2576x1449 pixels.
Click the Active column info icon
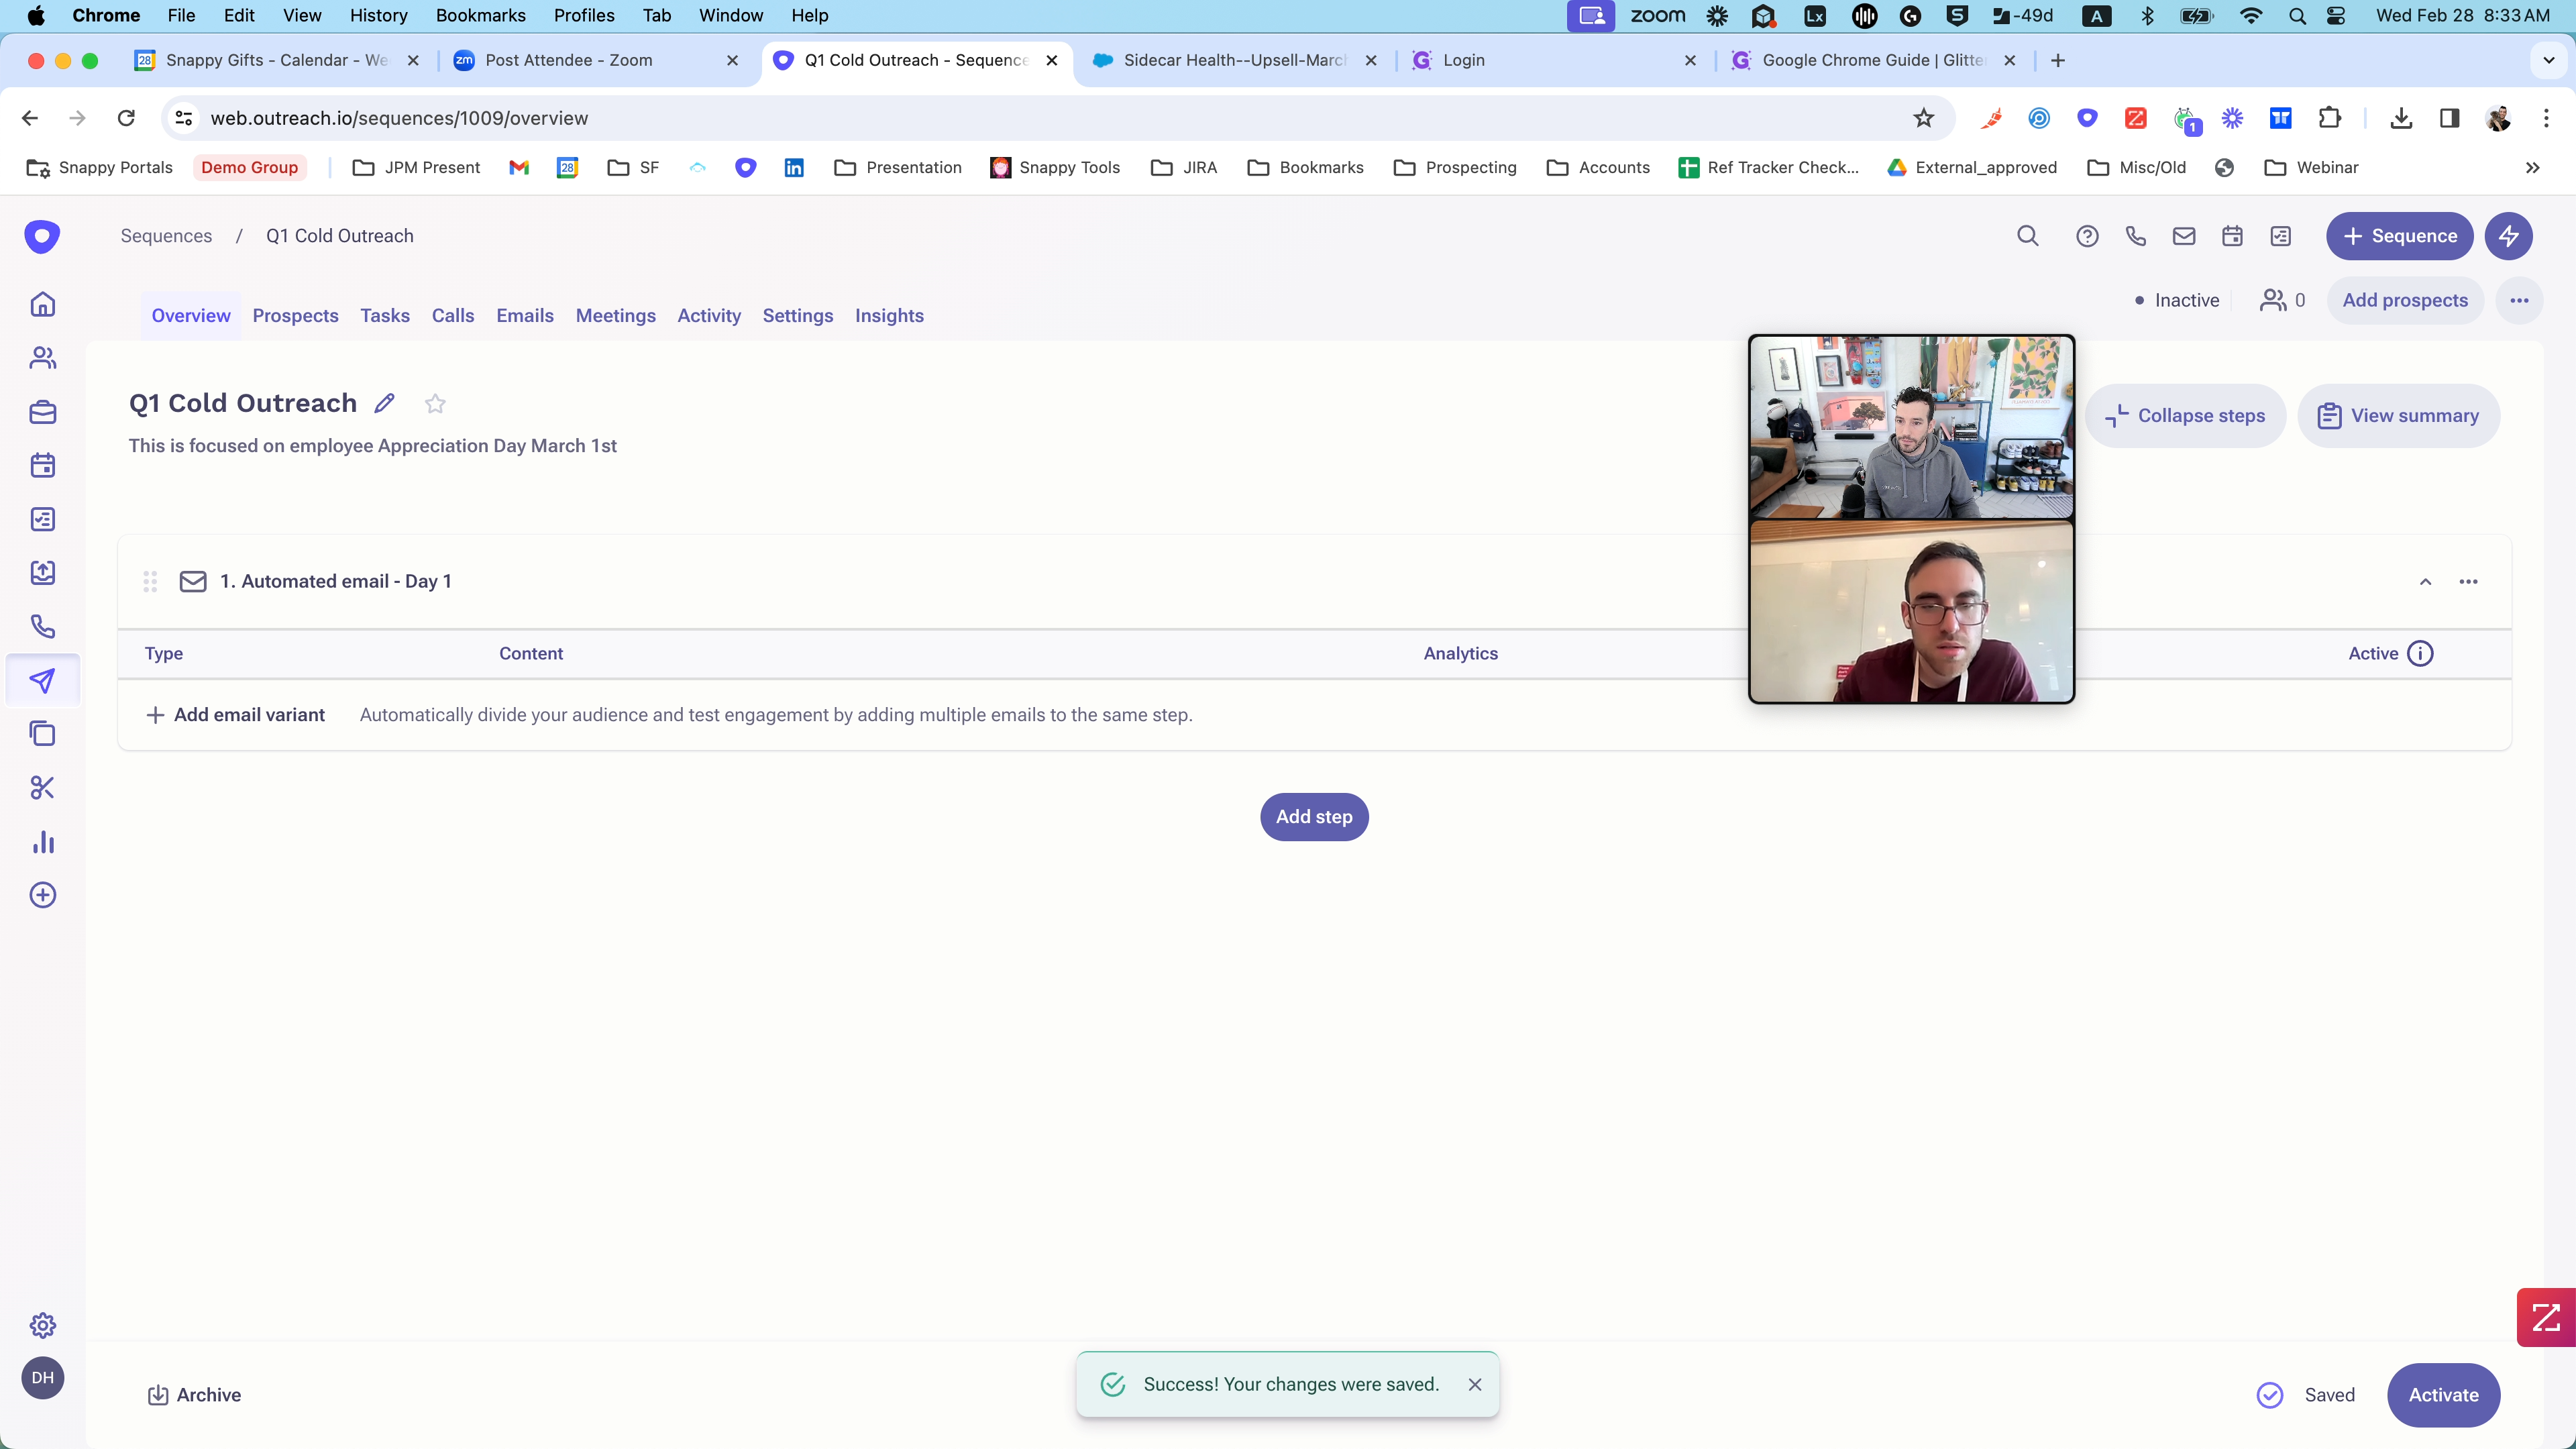point(2420,654)
